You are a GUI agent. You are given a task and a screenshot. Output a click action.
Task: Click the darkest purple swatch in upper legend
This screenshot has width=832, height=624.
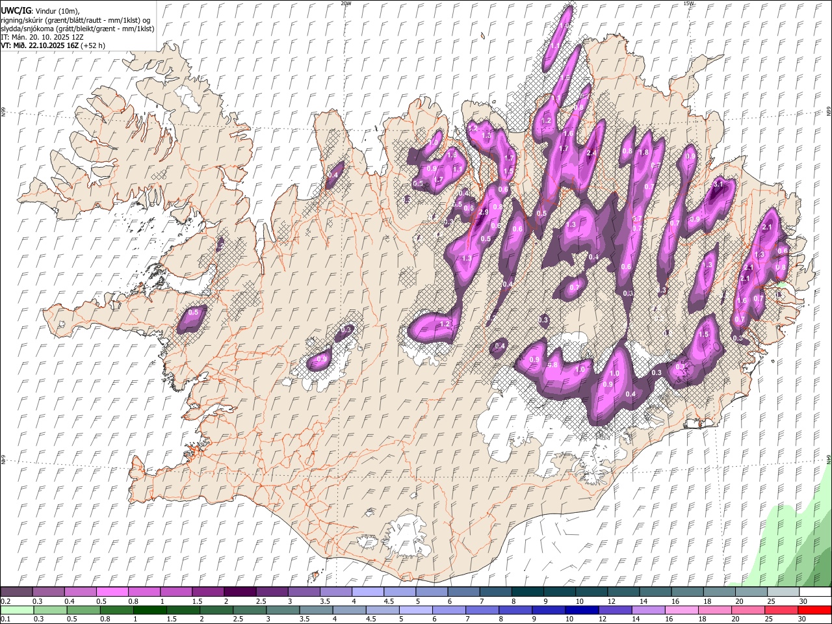tap(240, 592)
